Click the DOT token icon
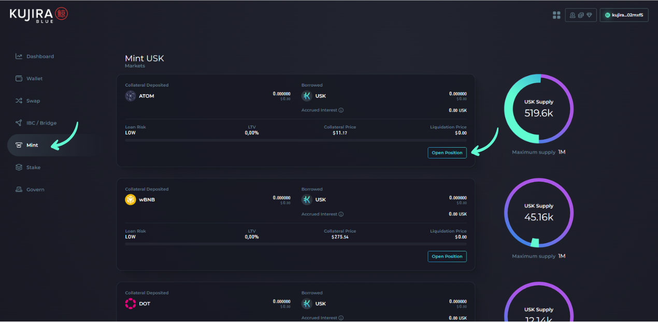658x322 pixels. click(x=131, y=304)
